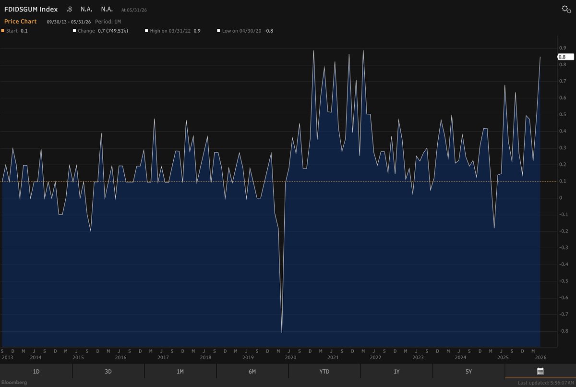Select the 5Y period tab
Viewport: 576px width, 387px height.
pyautogui.click(x=468, y=371)
